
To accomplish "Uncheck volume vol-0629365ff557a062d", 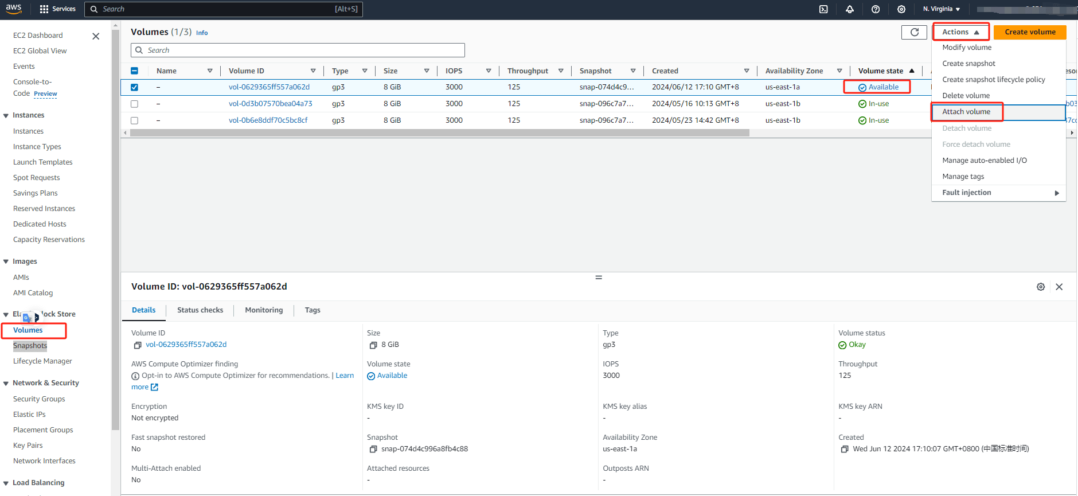I will (134, 87).
